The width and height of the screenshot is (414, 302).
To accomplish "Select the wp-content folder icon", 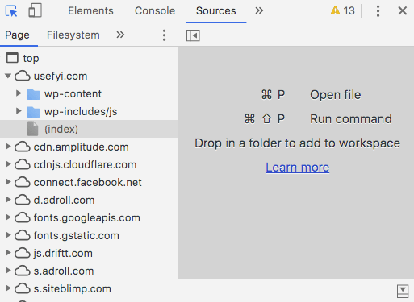I will point(33,94).
